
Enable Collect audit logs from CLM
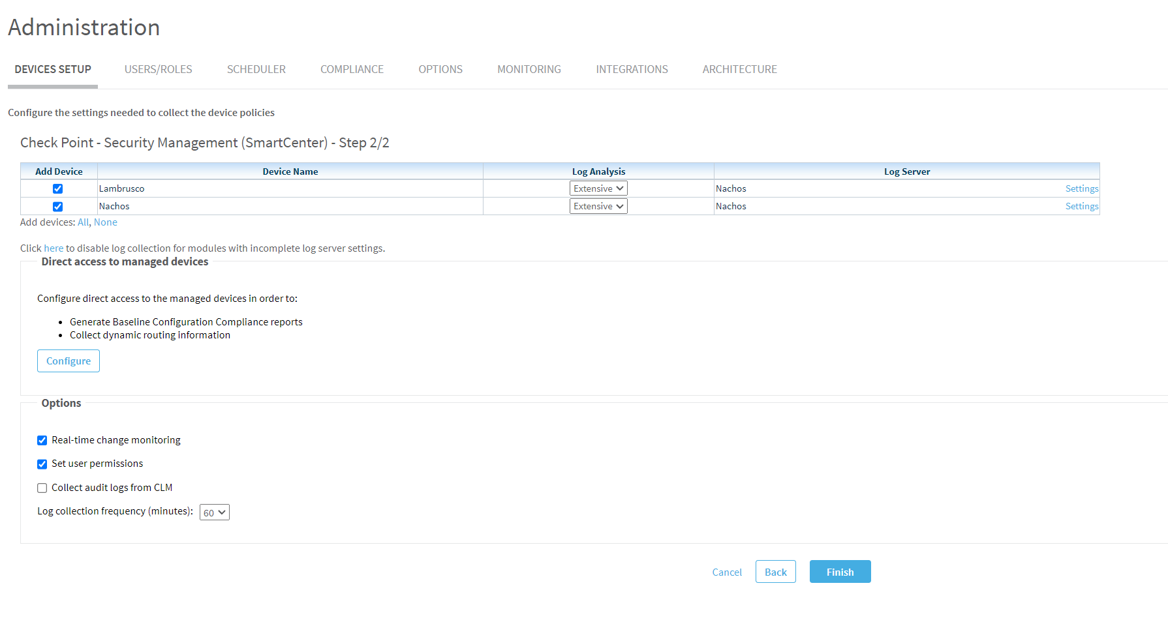pos(42,488)
